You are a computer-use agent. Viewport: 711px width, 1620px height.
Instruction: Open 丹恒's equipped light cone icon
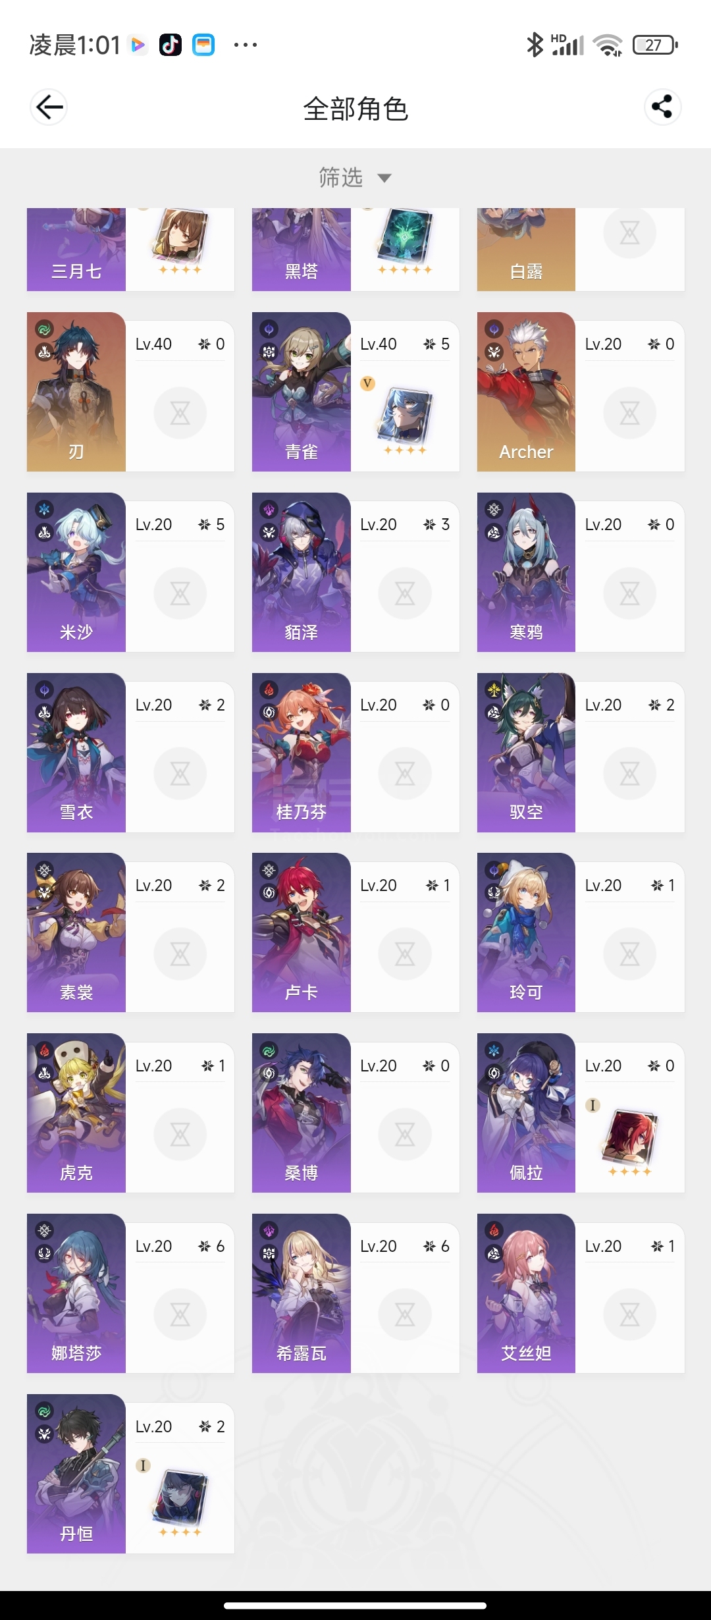180,1500
